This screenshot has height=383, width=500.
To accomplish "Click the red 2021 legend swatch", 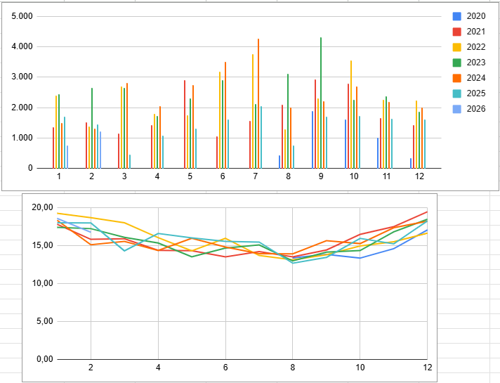I will click(x=457, y=32).
